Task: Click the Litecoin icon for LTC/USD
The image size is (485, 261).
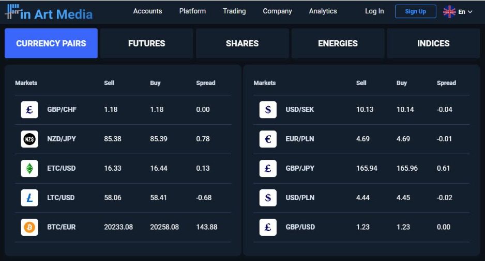Action: [29, 198]
